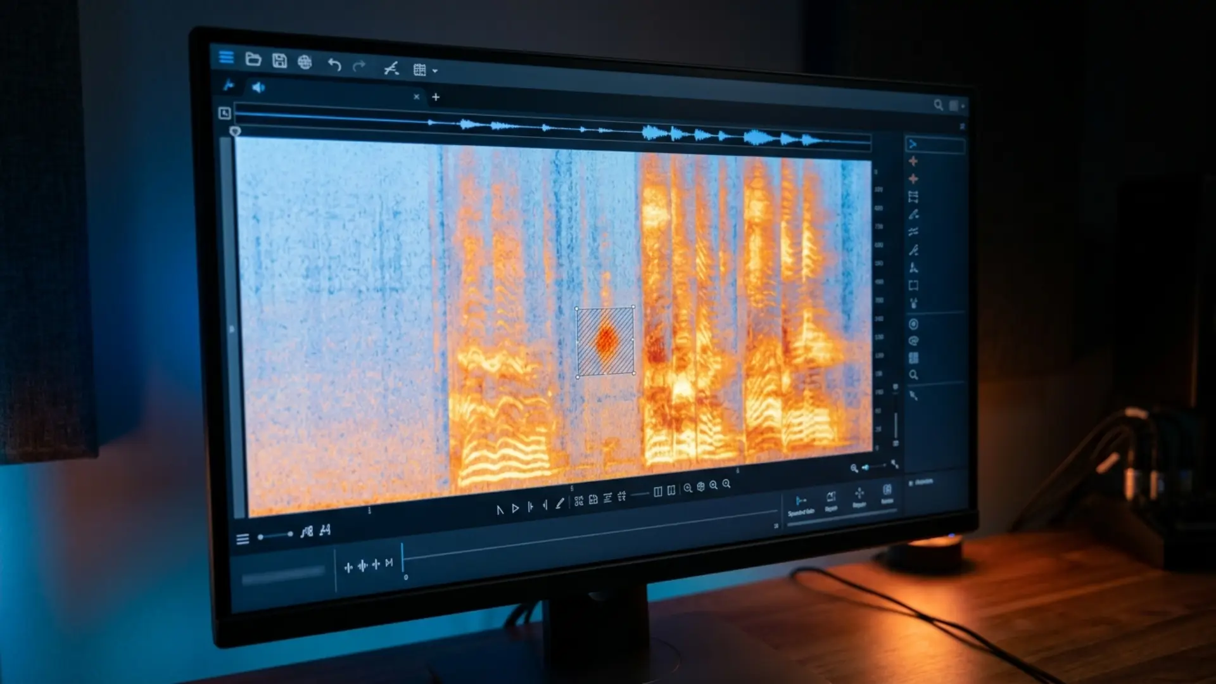Open the bottom-left hamburger list menu
1216x684 pixels.
(x=242, y=539)
